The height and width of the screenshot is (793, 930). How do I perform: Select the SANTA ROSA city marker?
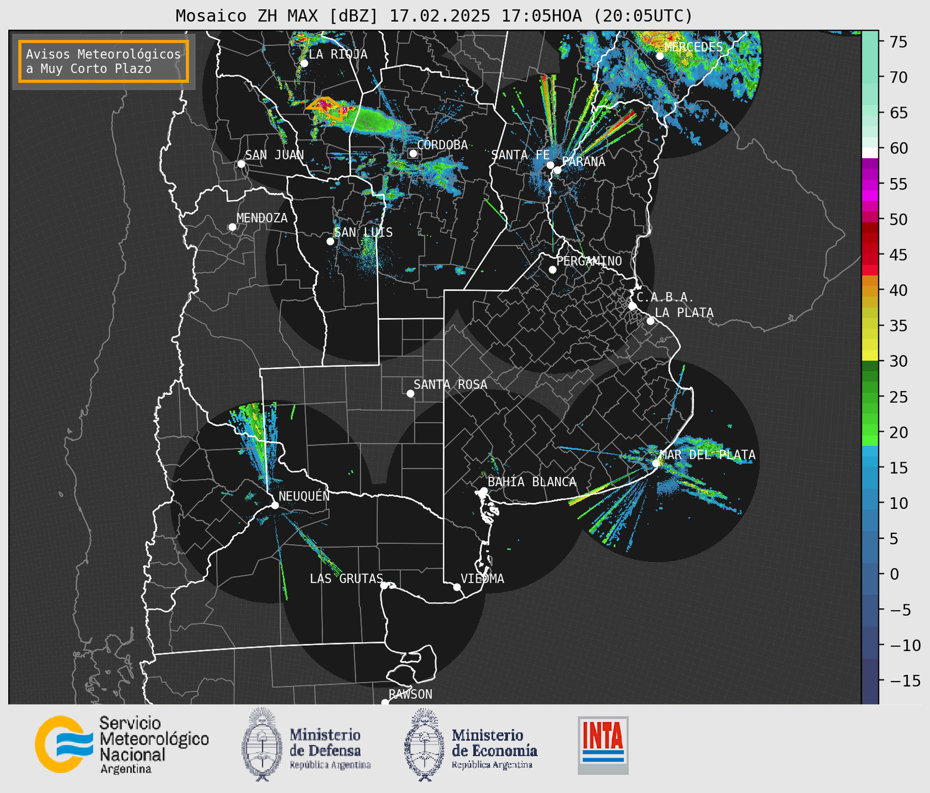[x=410, y=393]
